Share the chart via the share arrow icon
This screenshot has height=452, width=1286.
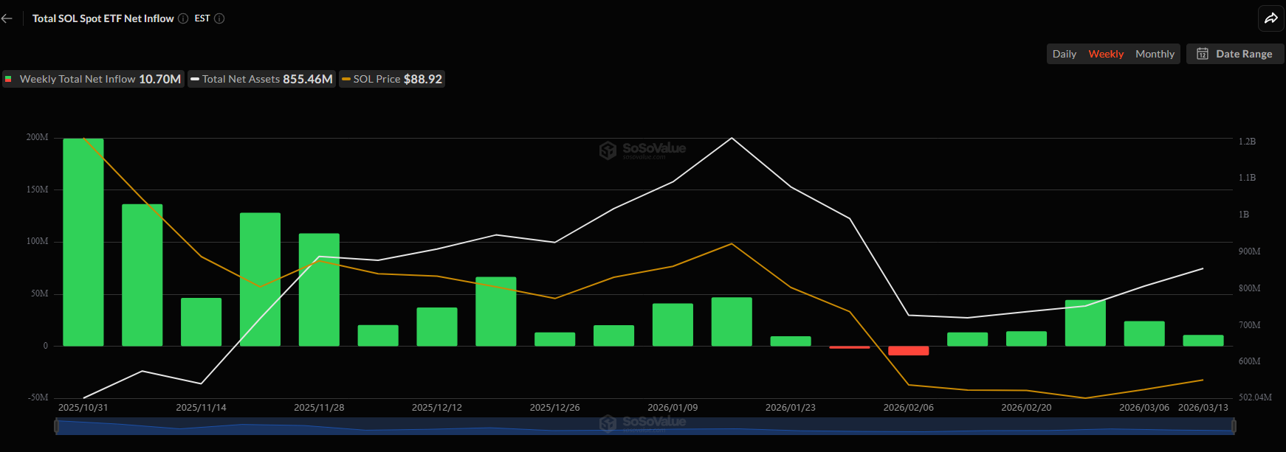click(x=1270, y=18)
